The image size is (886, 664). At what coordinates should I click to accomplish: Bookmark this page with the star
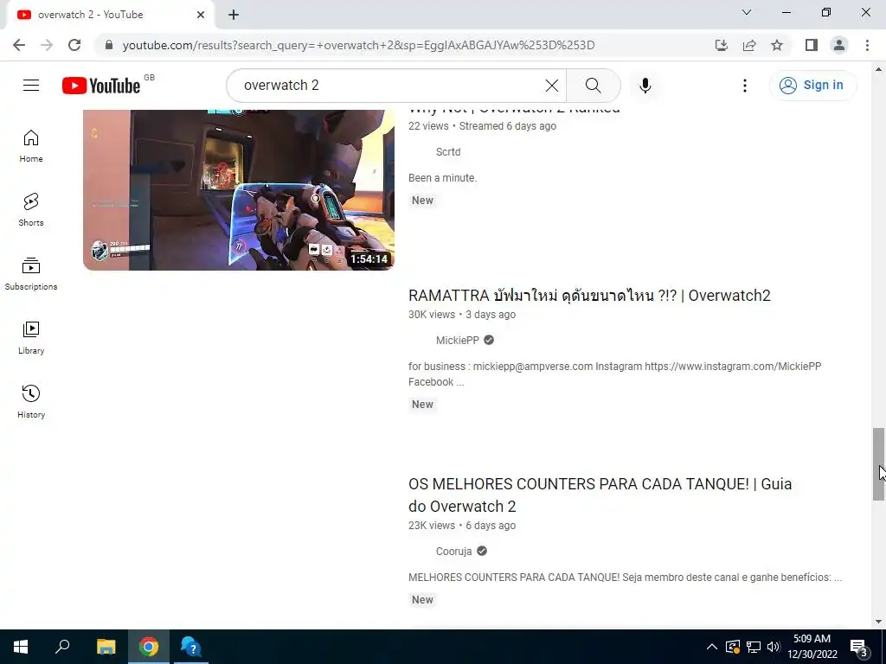tap(777, 45)
